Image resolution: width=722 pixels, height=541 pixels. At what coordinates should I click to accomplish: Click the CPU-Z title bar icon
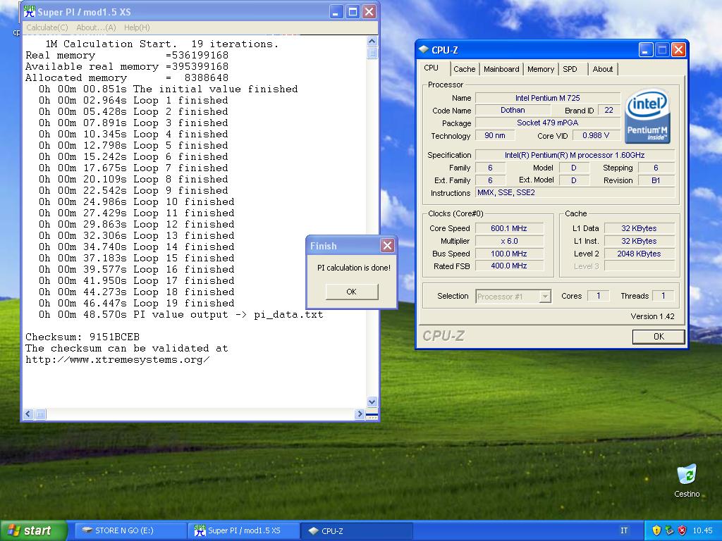(423, 50)
